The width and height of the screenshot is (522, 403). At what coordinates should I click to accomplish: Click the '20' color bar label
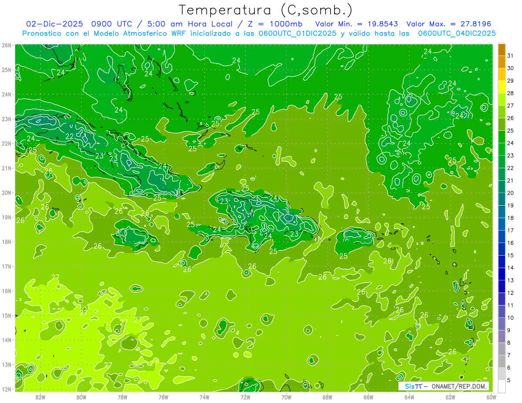(510, 193)
